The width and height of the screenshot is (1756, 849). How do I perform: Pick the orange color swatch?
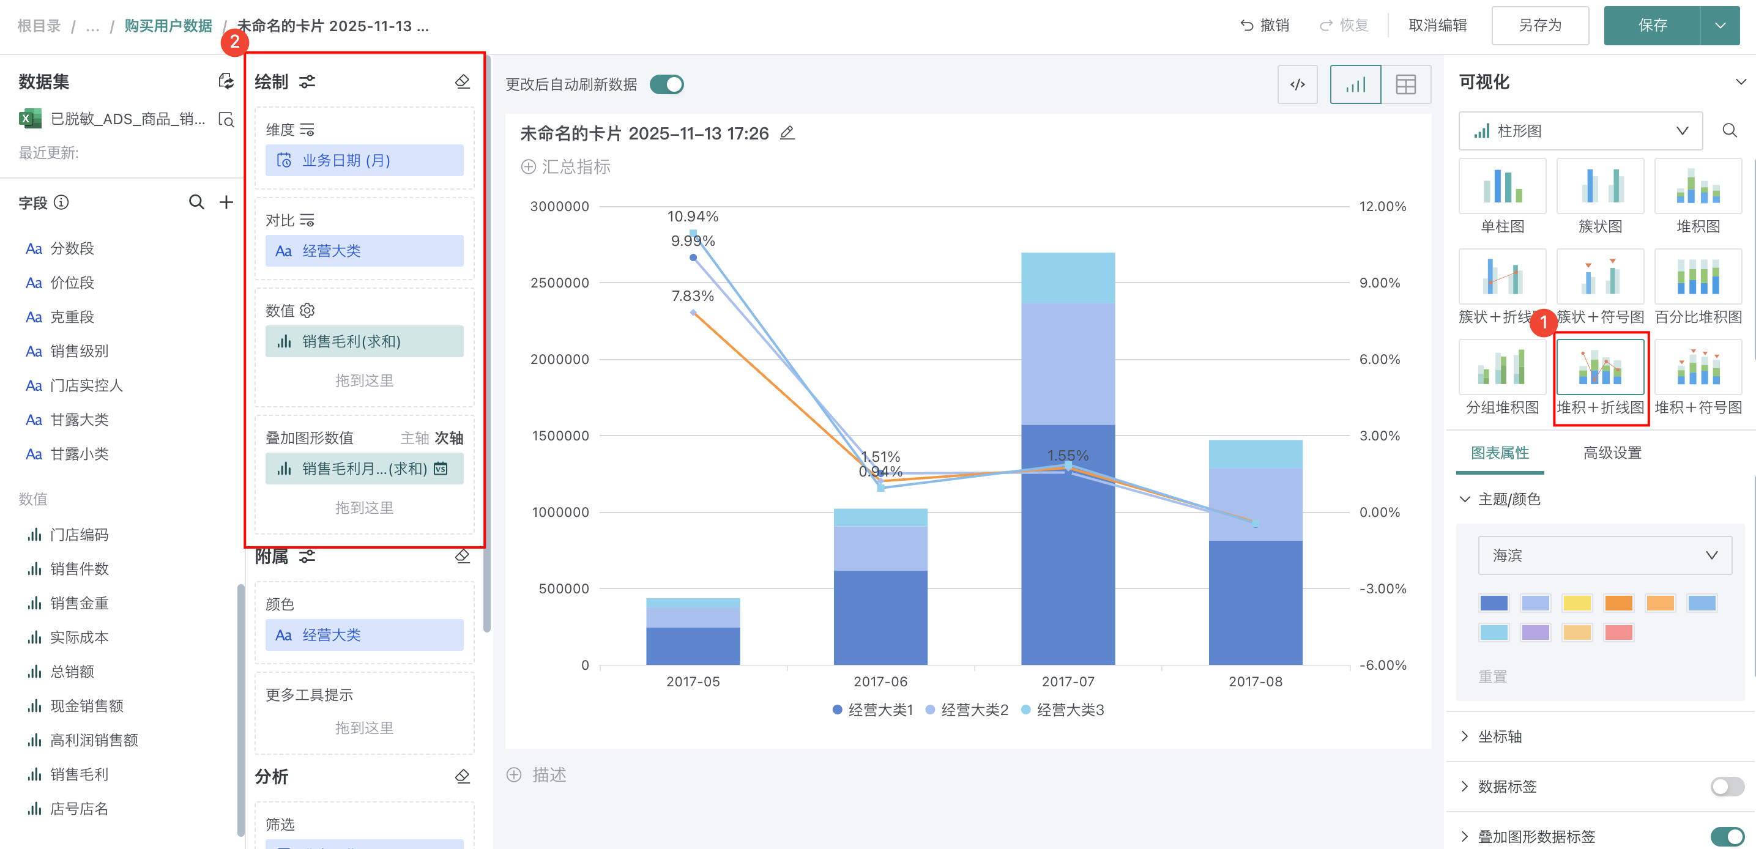(x=1618, y=603)
